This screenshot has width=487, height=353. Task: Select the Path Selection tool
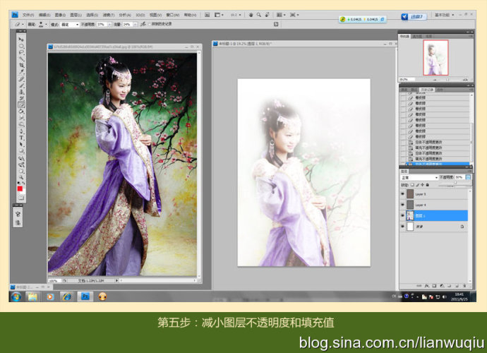pyautogui.click(x=21, y=144)
